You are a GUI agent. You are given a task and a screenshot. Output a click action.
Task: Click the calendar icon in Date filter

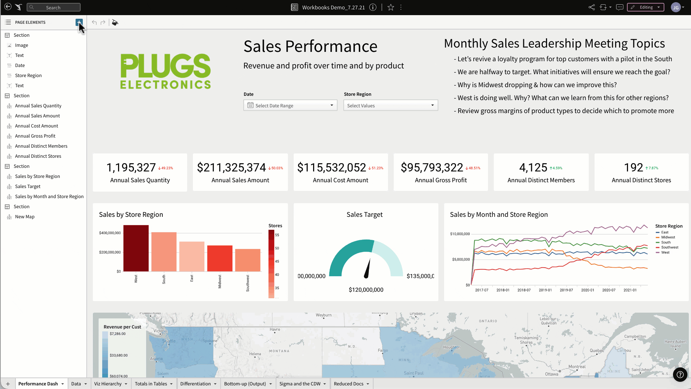[250, 105]
